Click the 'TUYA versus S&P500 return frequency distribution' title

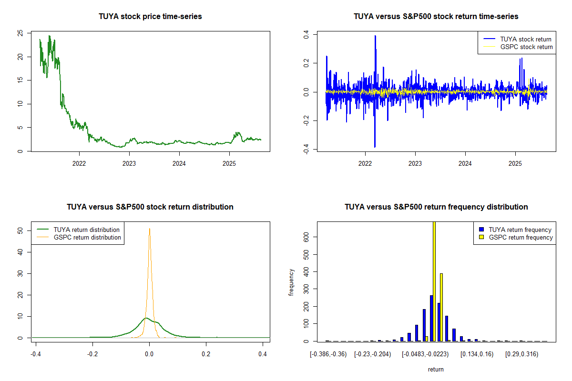pos(436,207)
